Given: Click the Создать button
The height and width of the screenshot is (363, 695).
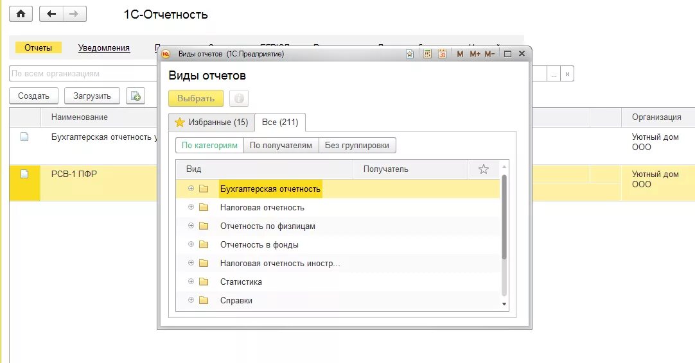Looking at the screenshot, I should click(x=33, y=96).
